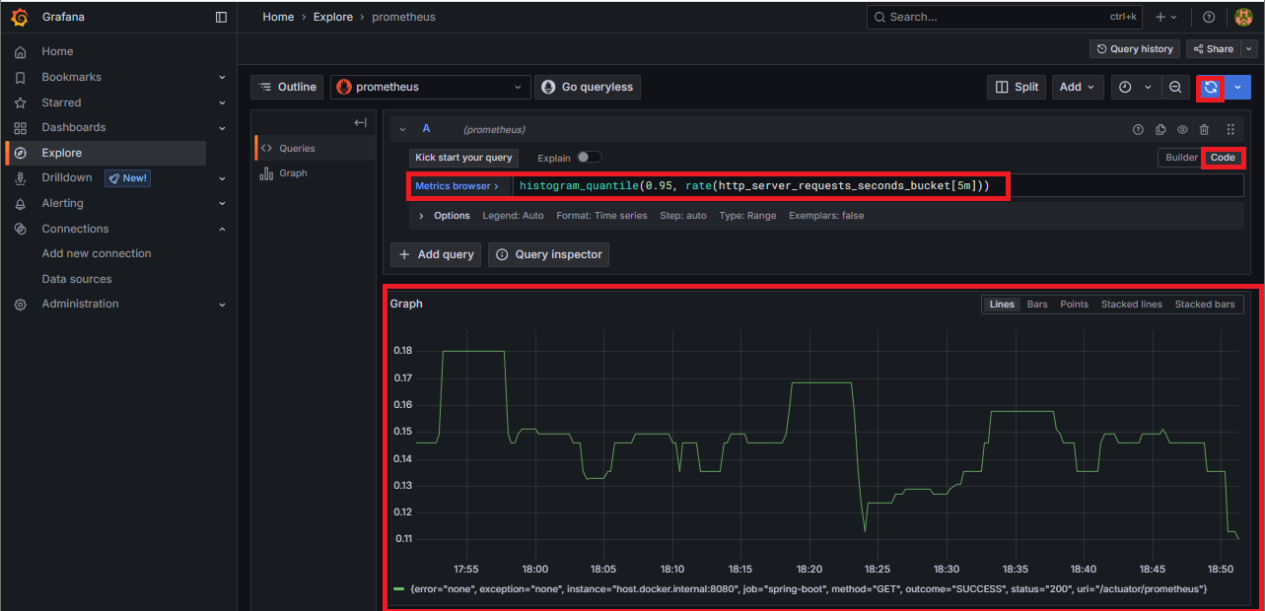Switch the editor to Builder mode
Image resolution: width=1265 pixels, height=611 pixels.
tap(1181, 158)
